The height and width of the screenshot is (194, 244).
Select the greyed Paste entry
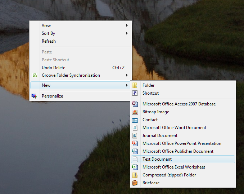[x=81, y=52]
